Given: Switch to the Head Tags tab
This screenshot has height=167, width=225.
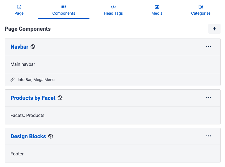Looking at the screenshot, I should tap(113, 10).
